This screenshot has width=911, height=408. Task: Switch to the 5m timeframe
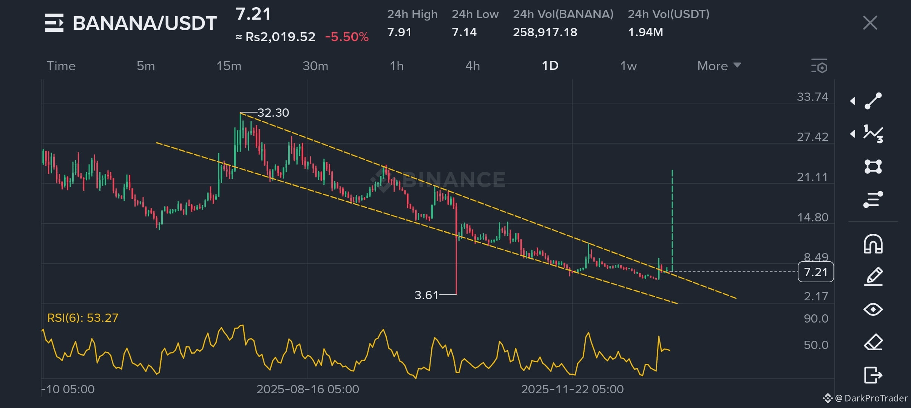[x=146, y=66]
